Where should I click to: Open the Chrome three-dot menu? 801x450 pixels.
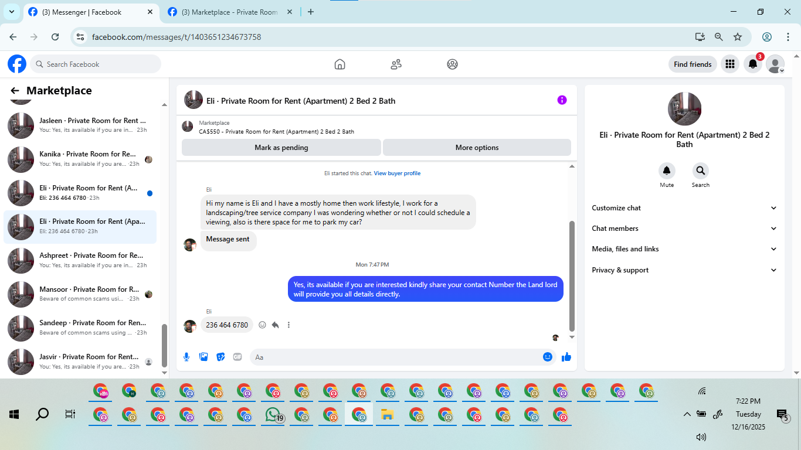point(788,37)
